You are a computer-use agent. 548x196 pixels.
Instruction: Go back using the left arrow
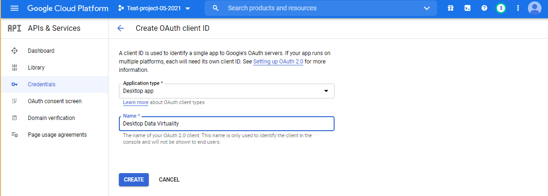click(x=121, y=28)
